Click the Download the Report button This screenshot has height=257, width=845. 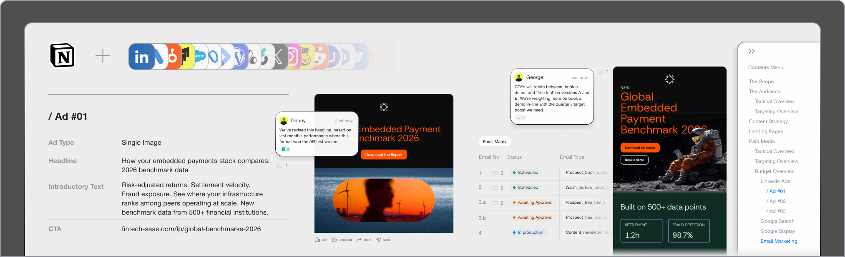click(384, 155)
